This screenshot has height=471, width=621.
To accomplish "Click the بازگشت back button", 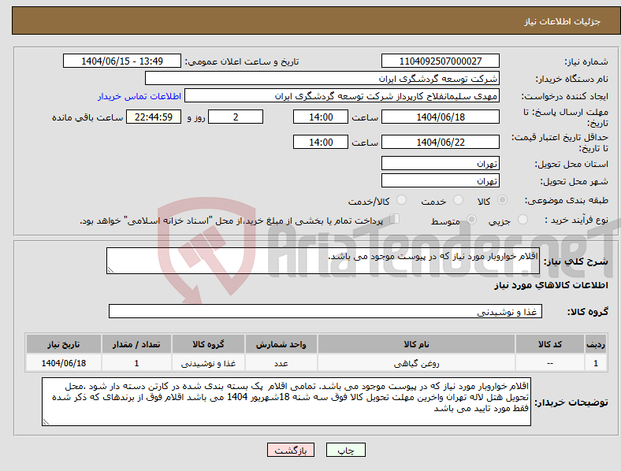I will 291,450.
